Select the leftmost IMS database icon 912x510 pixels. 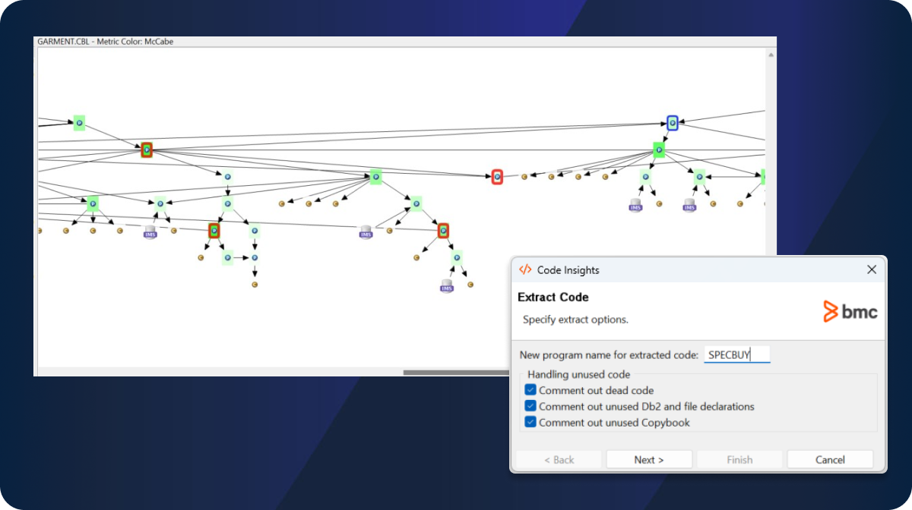(x=150, y=231)
